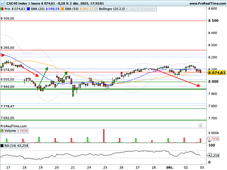Click the 1 743k volume value tag on axis
This screenshot has height=170, width=227.
[213, 139]
